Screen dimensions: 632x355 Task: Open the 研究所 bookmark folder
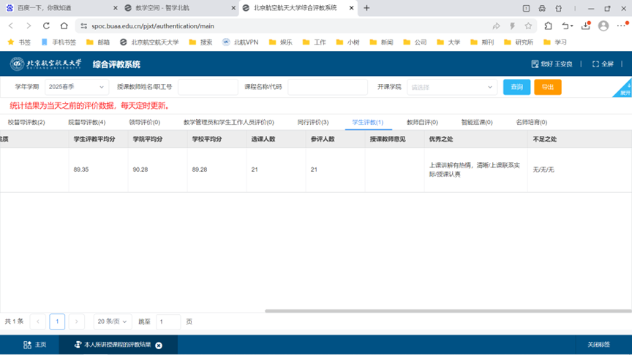point(519,42)
